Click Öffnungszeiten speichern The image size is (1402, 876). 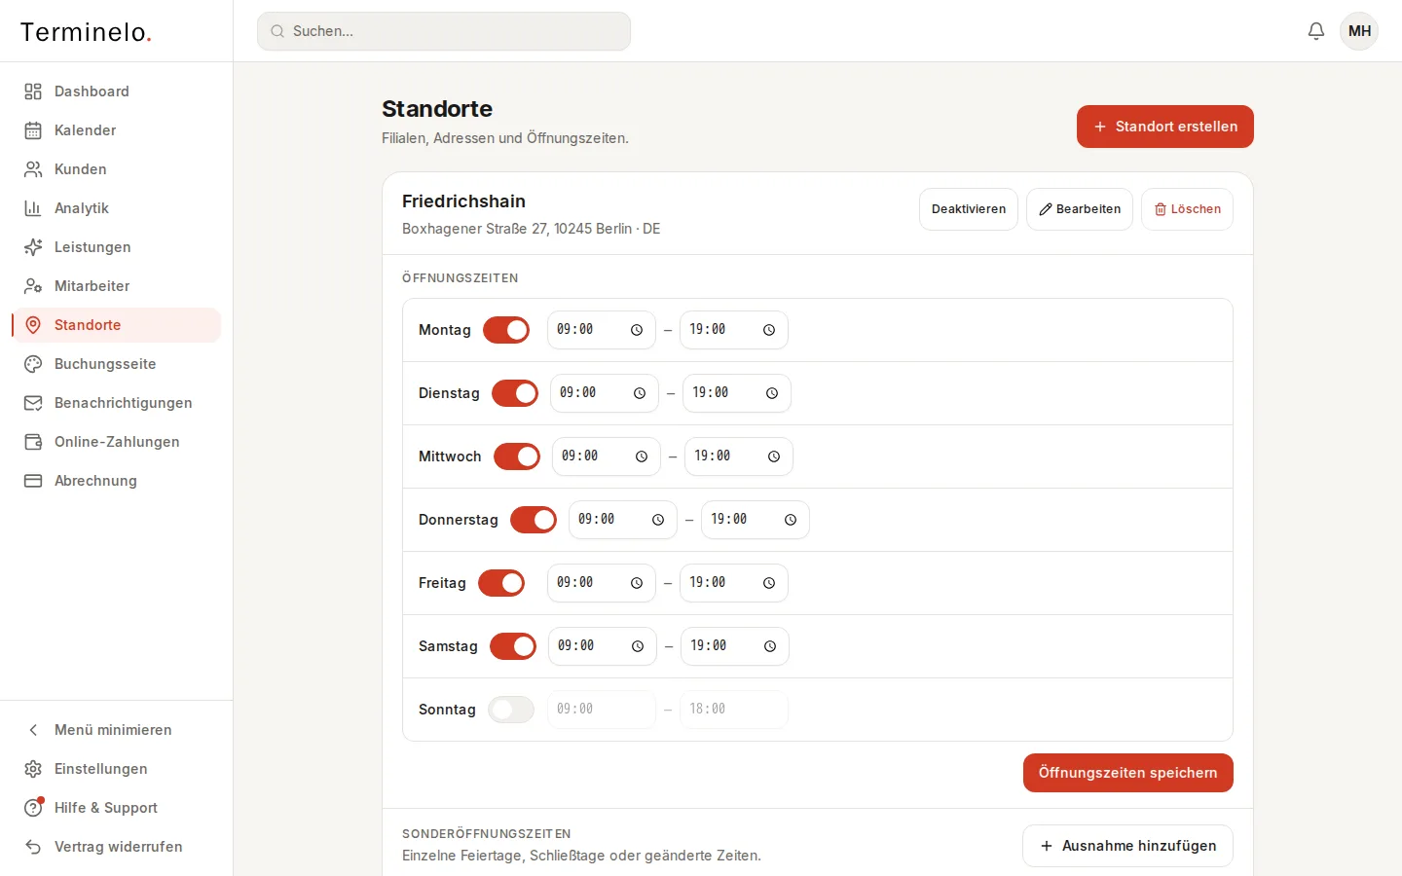[x=1128, y=773]
